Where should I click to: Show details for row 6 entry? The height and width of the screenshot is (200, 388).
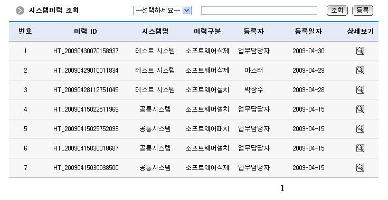tap(360, 148)
